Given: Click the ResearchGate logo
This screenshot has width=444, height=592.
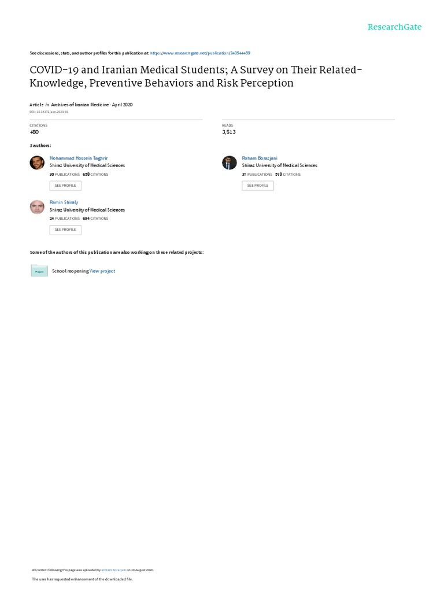Looking at the screenshot, I should pos(394,27).
